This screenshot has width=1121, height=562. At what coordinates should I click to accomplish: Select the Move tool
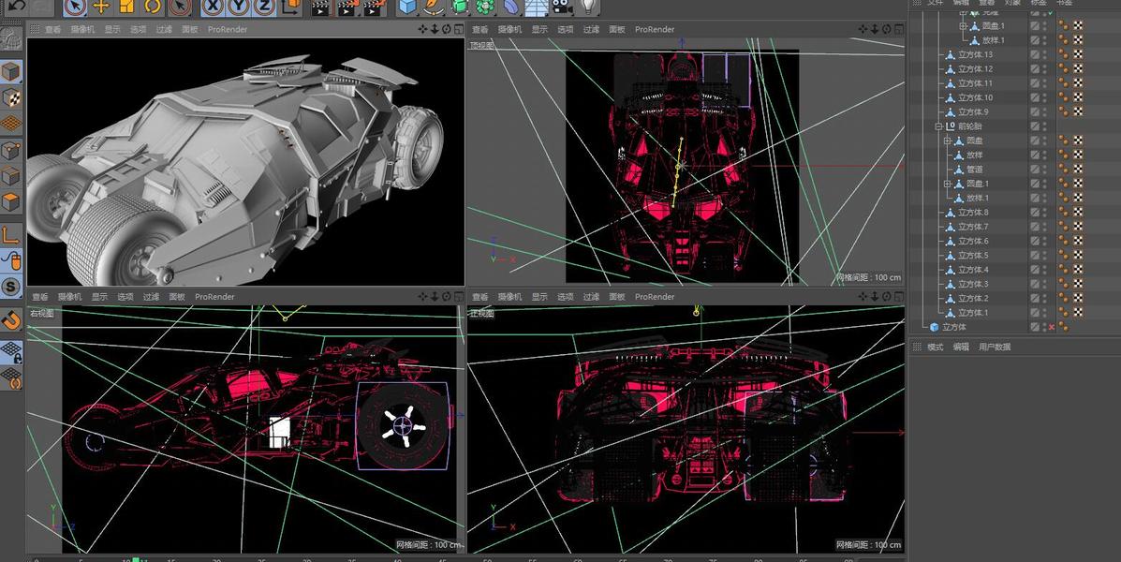pyautogui.click(x=101, y=7)
